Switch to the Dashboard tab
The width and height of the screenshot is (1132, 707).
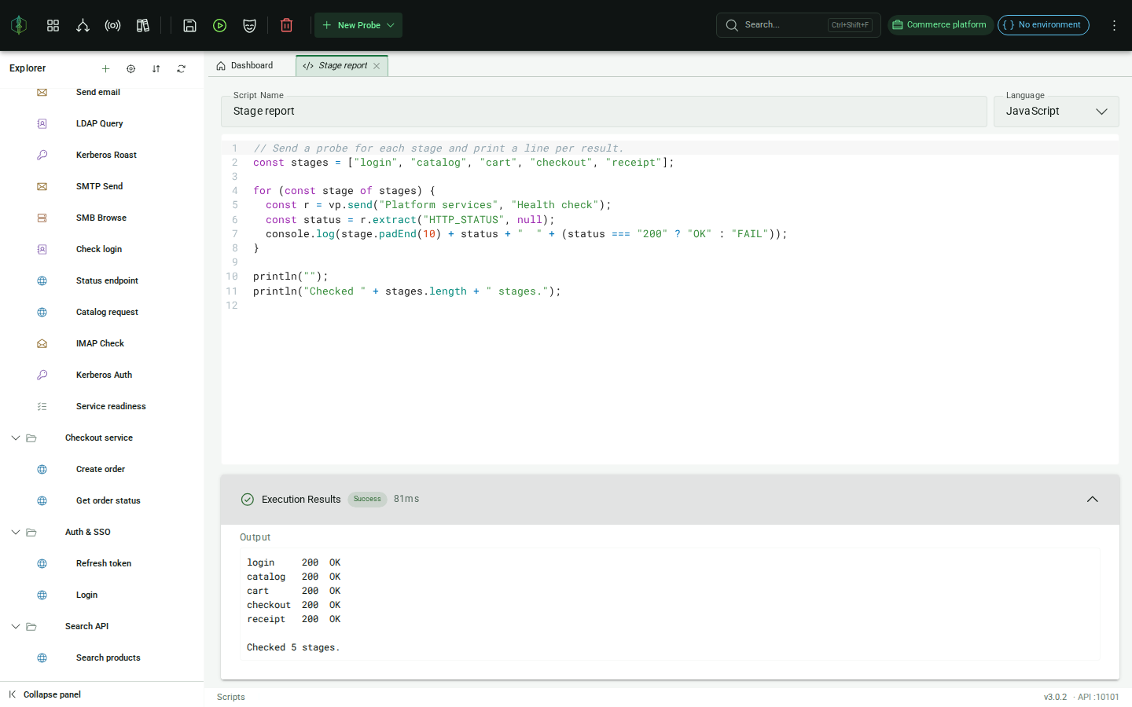click(x=244, y=65)
